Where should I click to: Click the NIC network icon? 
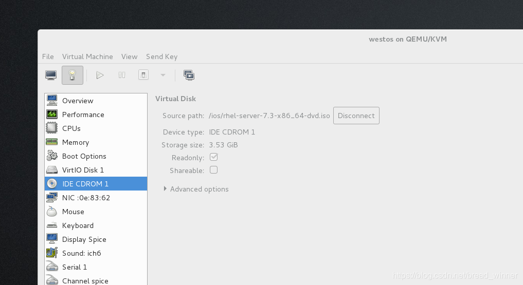tap(52, 197)
